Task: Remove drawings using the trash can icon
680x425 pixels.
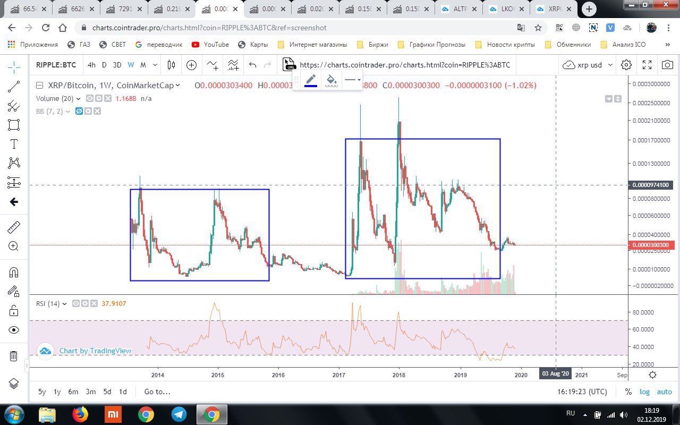Action: tap(14, 356)
